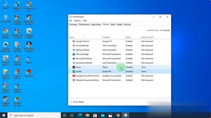This screenshot has width=211, height=118.
Task: Click 'igfxTray Module' name text
Action: pyautogui.click(x=82, y=50)
